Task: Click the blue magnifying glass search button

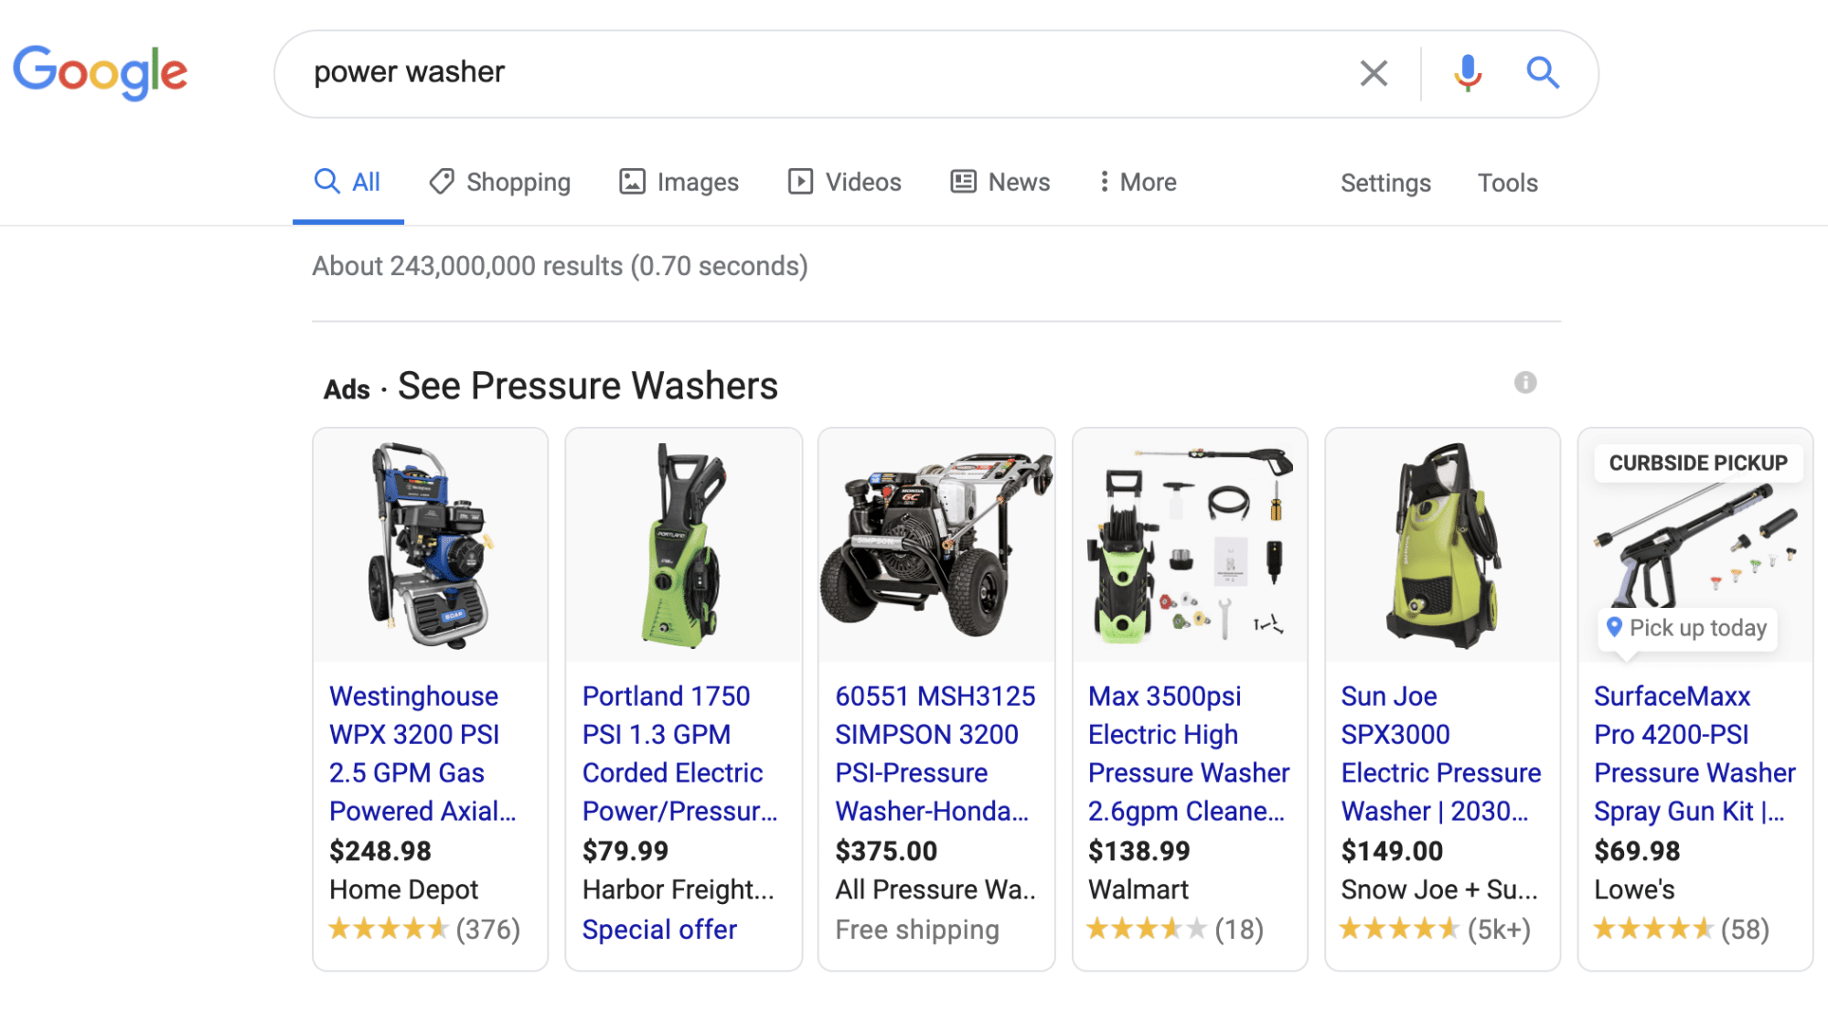Action: point(1543,72)
